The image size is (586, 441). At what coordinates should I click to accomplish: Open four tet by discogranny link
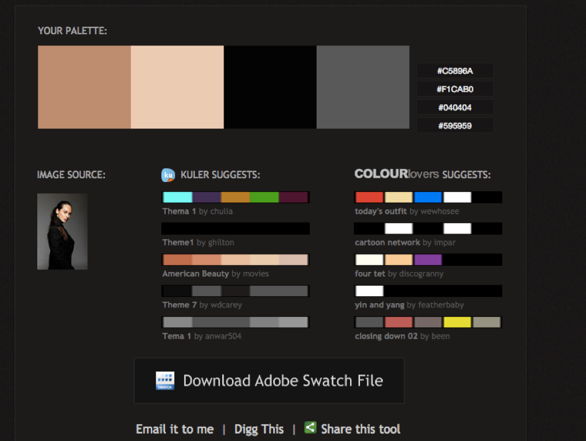(399, 274)
